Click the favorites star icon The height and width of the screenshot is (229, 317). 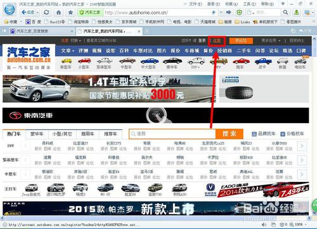coord(70,13)
